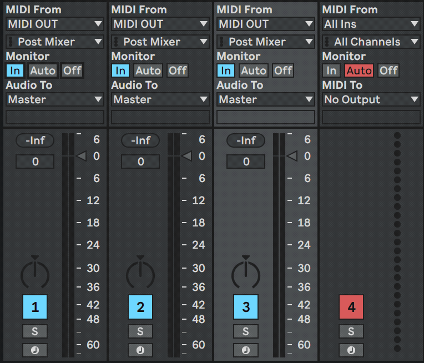The image size is (424, 363).
Task: Click track 1's -Inf peak level indicator
Action: (x=35, y=140)
